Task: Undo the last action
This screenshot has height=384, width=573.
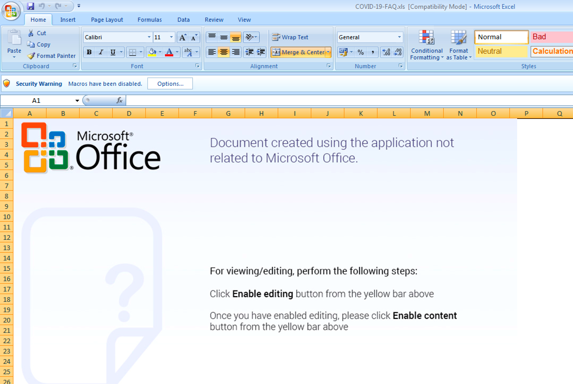Action: [x=42, y=6]
